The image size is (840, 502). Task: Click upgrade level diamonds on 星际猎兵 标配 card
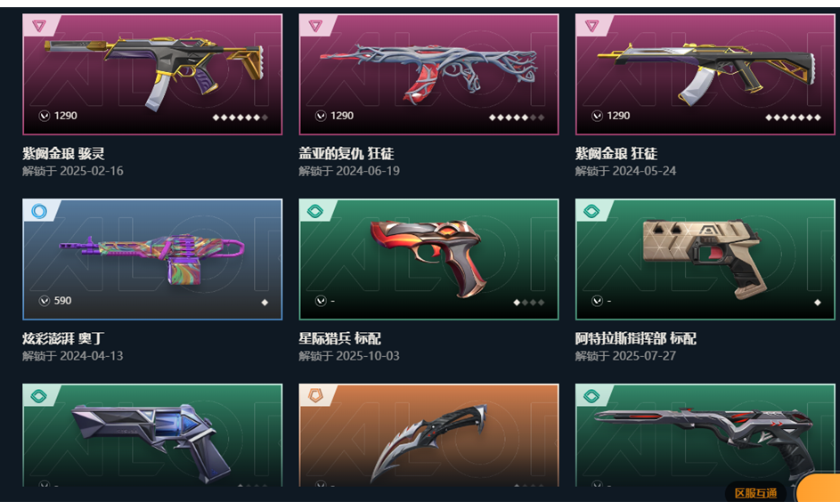pos(529,303)
